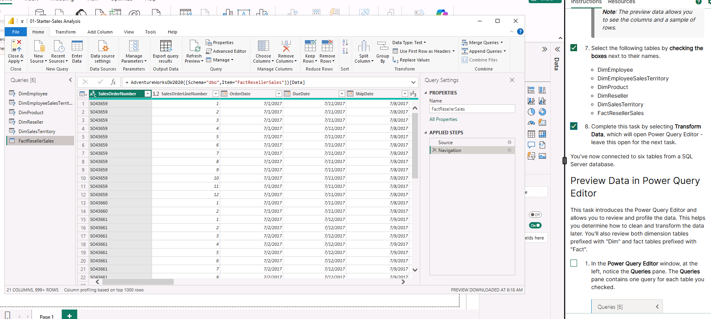Click Replace Values
Screen dimensions: 711x319
click(x=411, y=60)
